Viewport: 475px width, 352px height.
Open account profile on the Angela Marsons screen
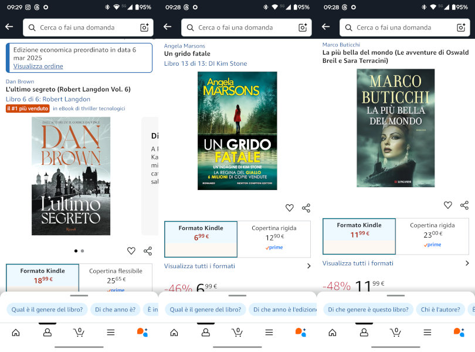click(x=206, y=333)
